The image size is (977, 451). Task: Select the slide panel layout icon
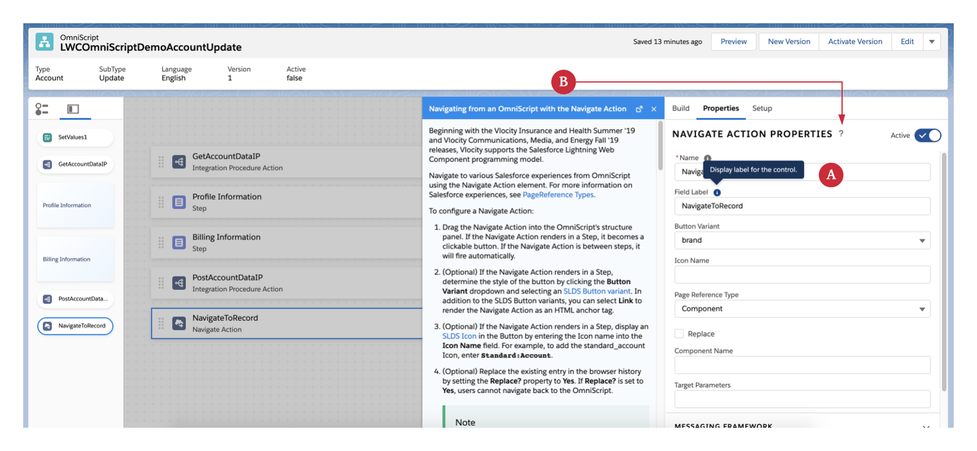click(73, 109)
